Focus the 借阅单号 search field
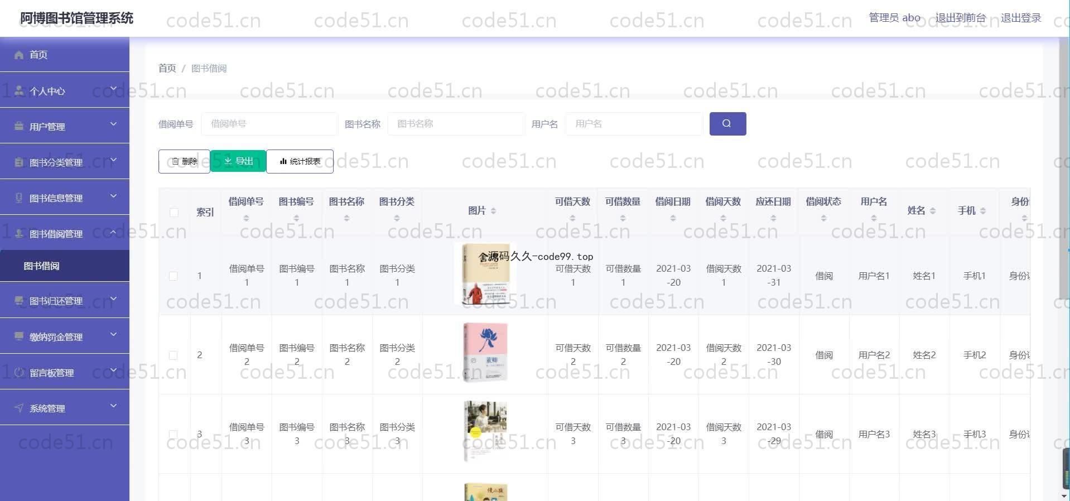Viewport: 1070px width, 501px height. [269, 124]
